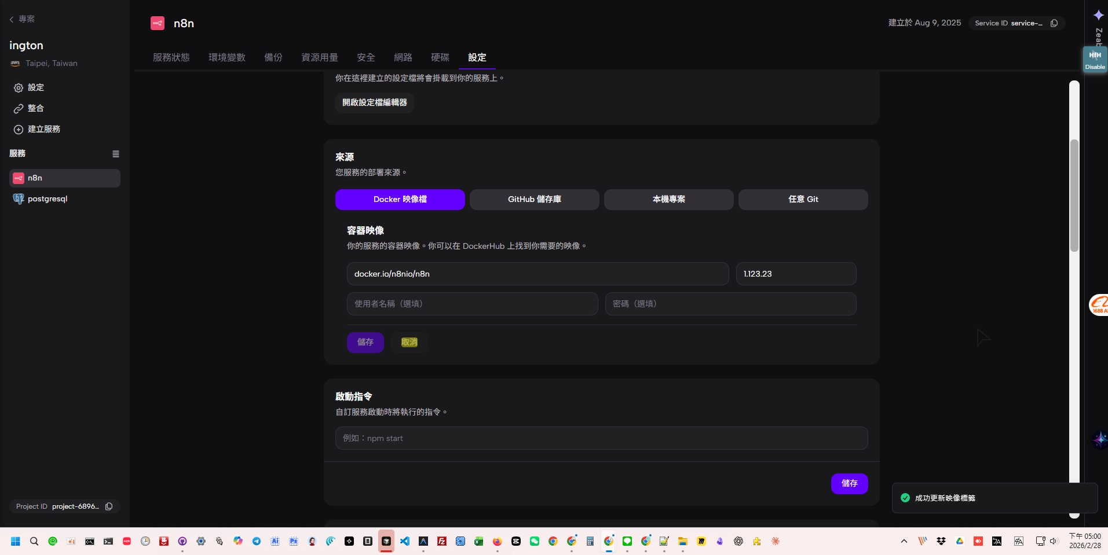This screenshot has width=1108, height=555.
Task: Show hidden system tray icons
Action: coord(904,542)
